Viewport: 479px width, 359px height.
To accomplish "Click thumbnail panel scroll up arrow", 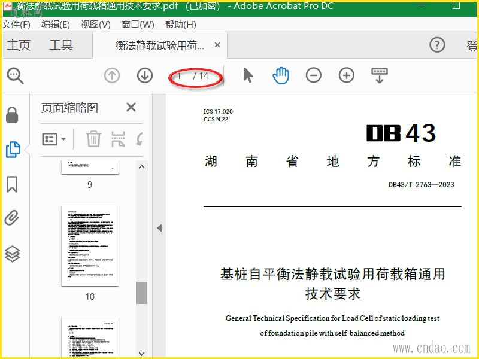I will (141, 167).
